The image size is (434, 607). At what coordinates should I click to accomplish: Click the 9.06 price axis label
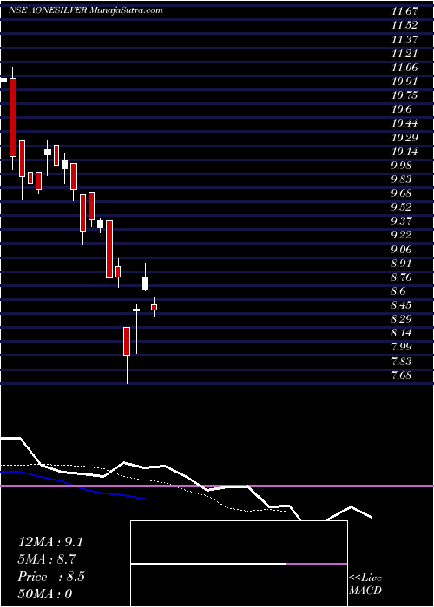(x=402, y=250)
